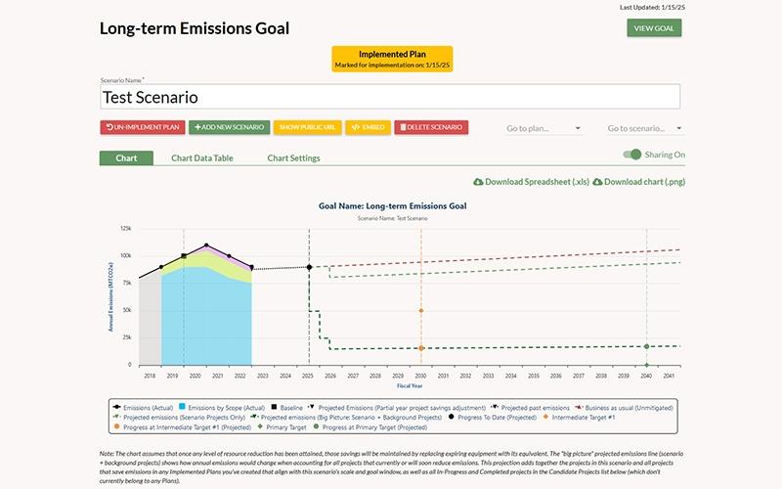This screenshot has height=489, width=782.
Task: Click cloud icon beside Download chart
Action: pos(597,182)
